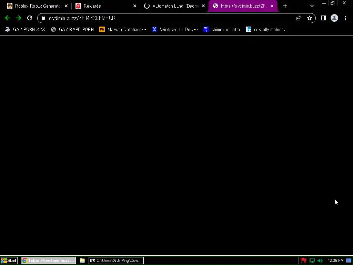Expand the tab search dropdown arrow
Viewport: 353px width, 265px height.
[x=312, y=6]
